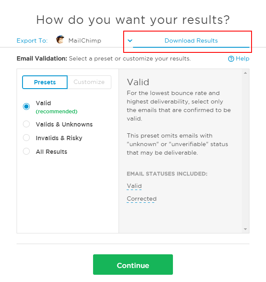Click scrollbar down arrow in description panel
Screen dimensions: 266x282
tap(245, 229)
